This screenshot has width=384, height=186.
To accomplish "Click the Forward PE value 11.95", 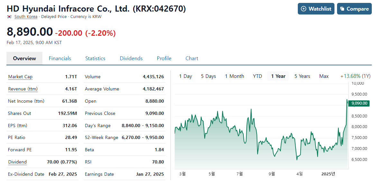I will (71, 150).
